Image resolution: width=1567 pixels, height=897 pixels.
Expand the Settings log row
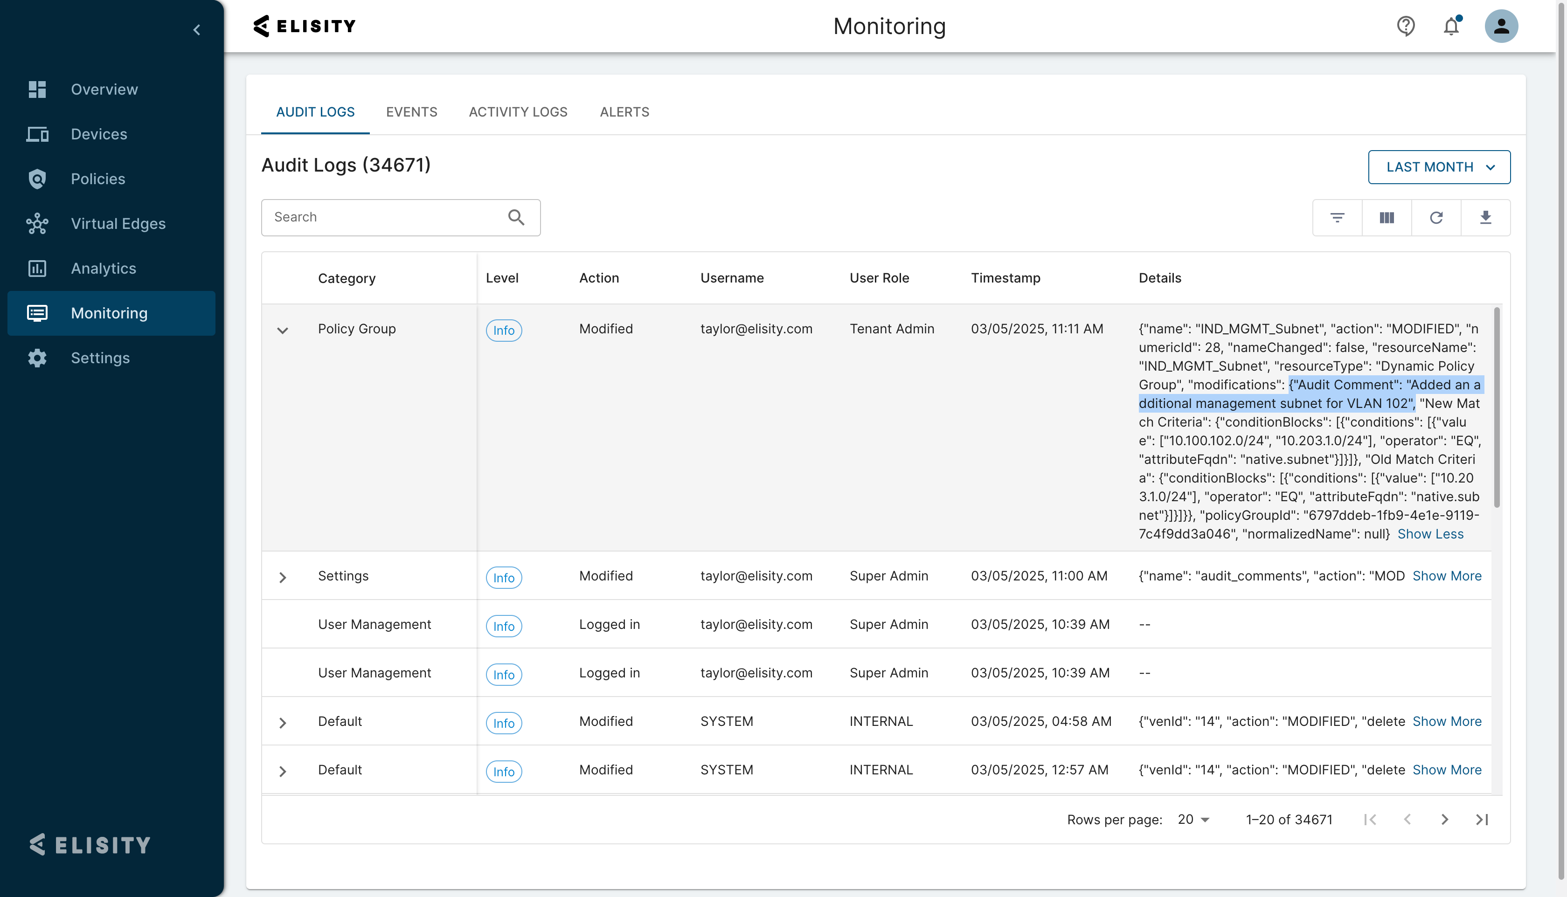pyautogui.click(x=283, y=577)
